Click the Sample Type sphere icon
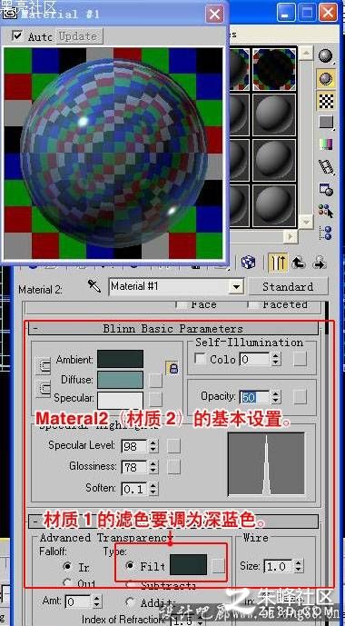The width and height of the screenshot is (345, 626). point(326,56)
